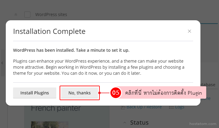Collapse list with double chevron beside checkbox
The width and height of the screenshot is (219, 128).
pos(16,15)
